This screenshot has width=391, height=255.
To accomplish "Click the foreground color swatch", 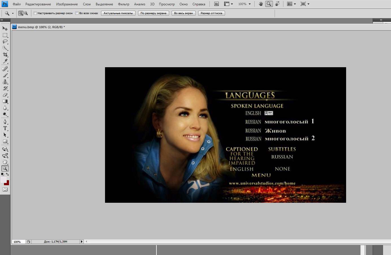I will coord(3,180).
